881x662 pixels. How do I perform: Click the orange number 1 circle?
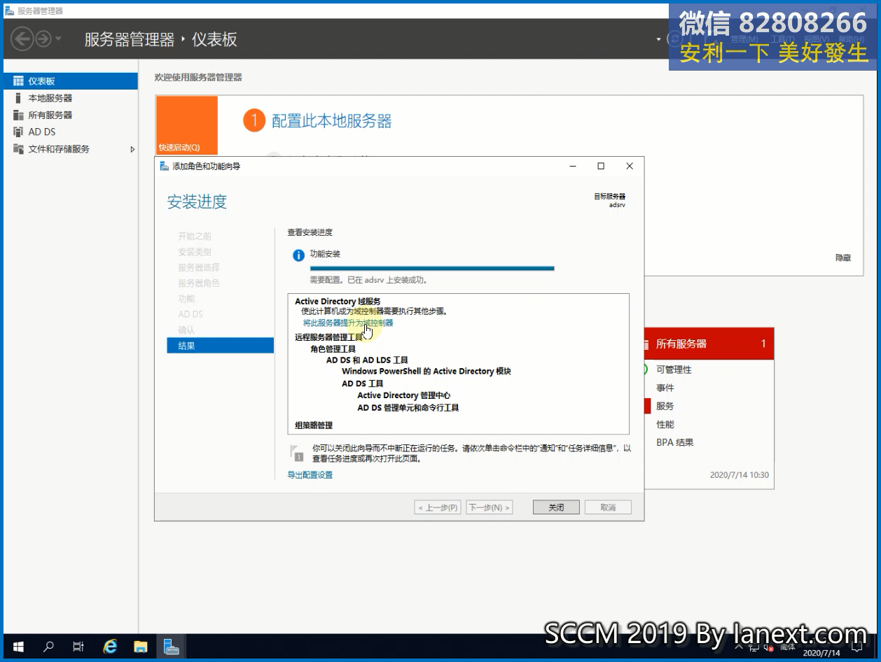(x=254, y=121)
